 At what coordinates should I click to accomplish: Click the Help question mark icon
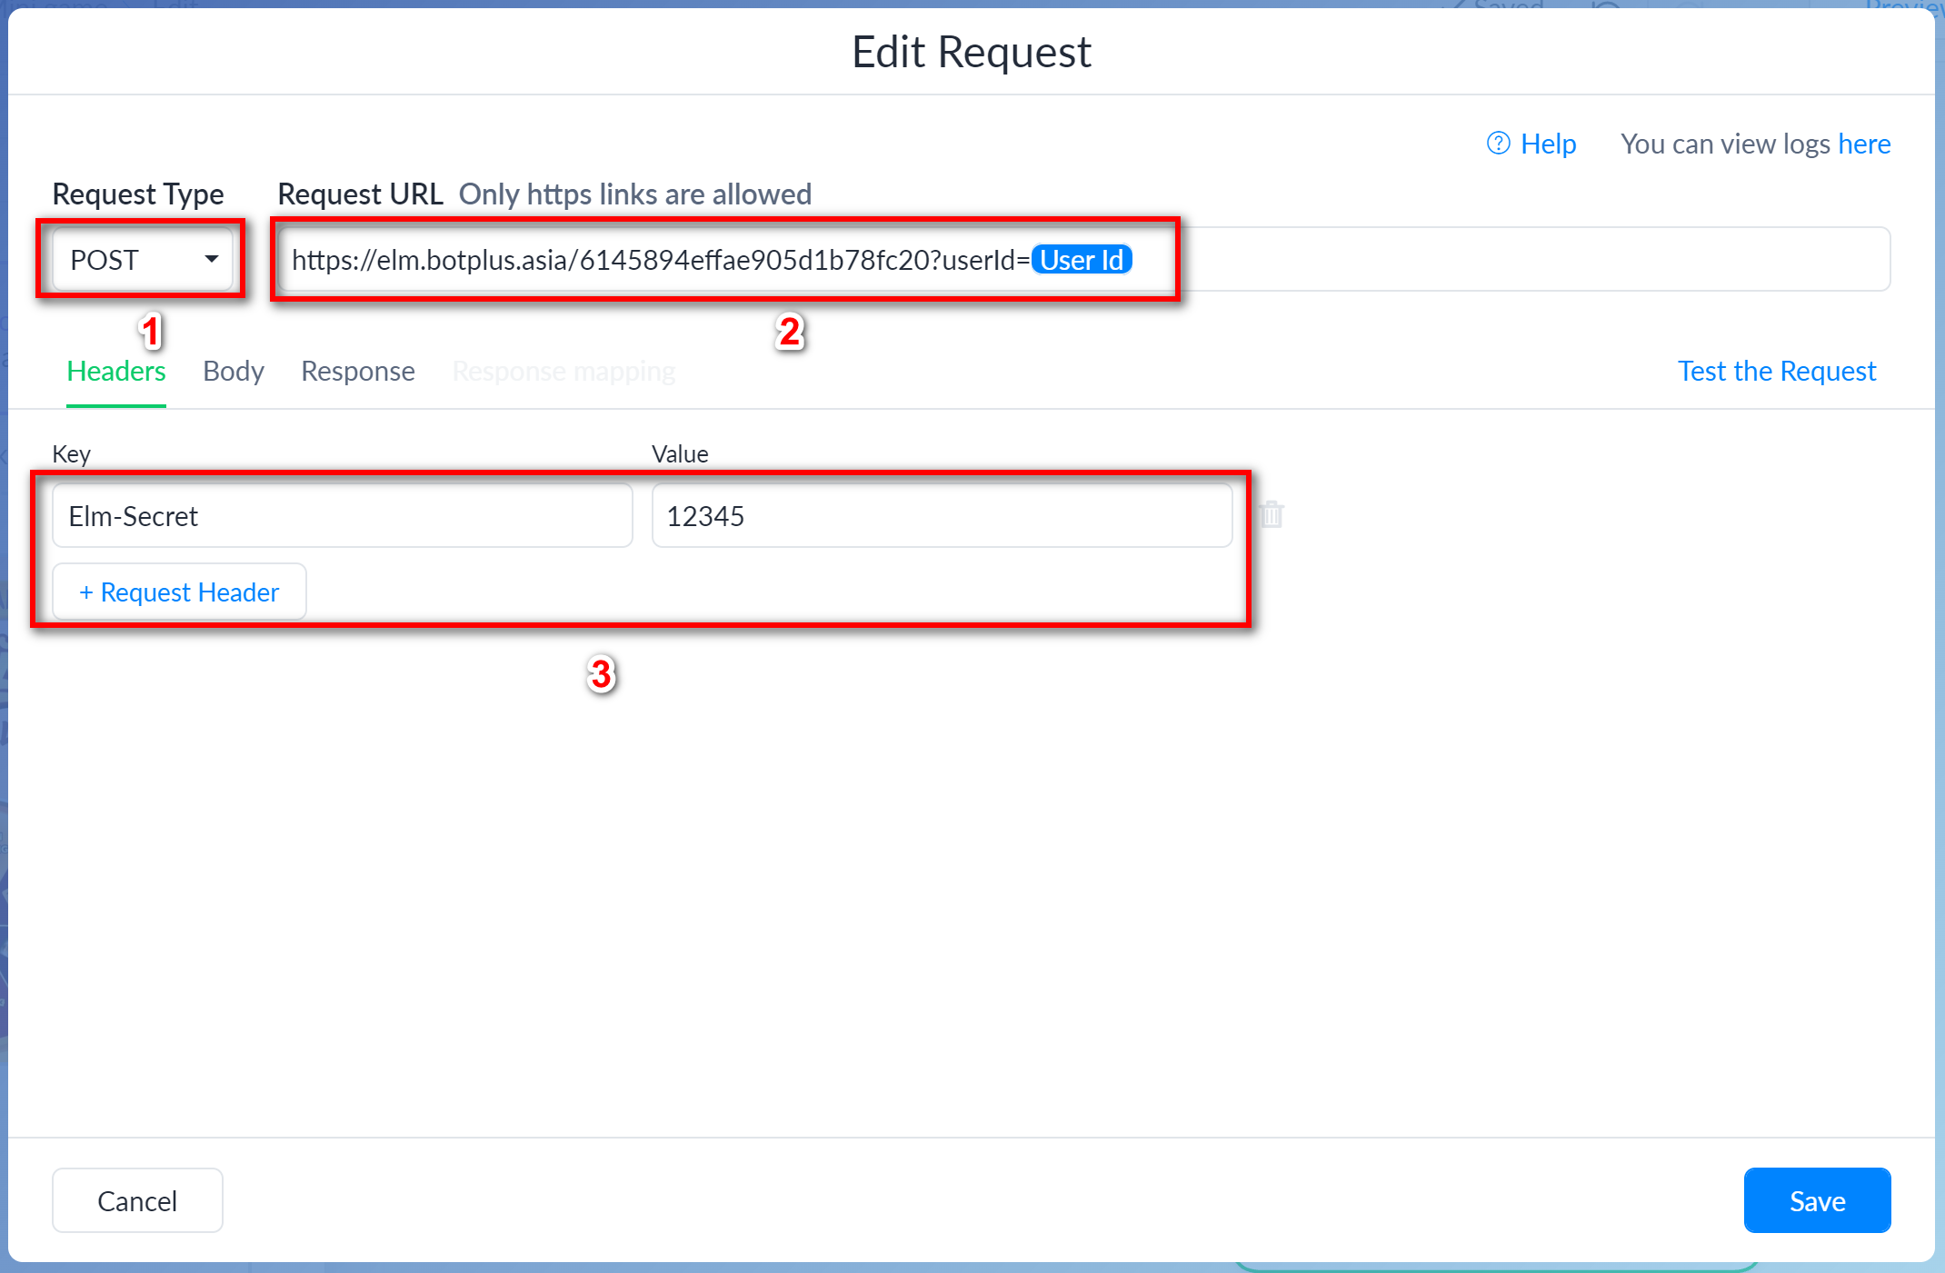1498,144
